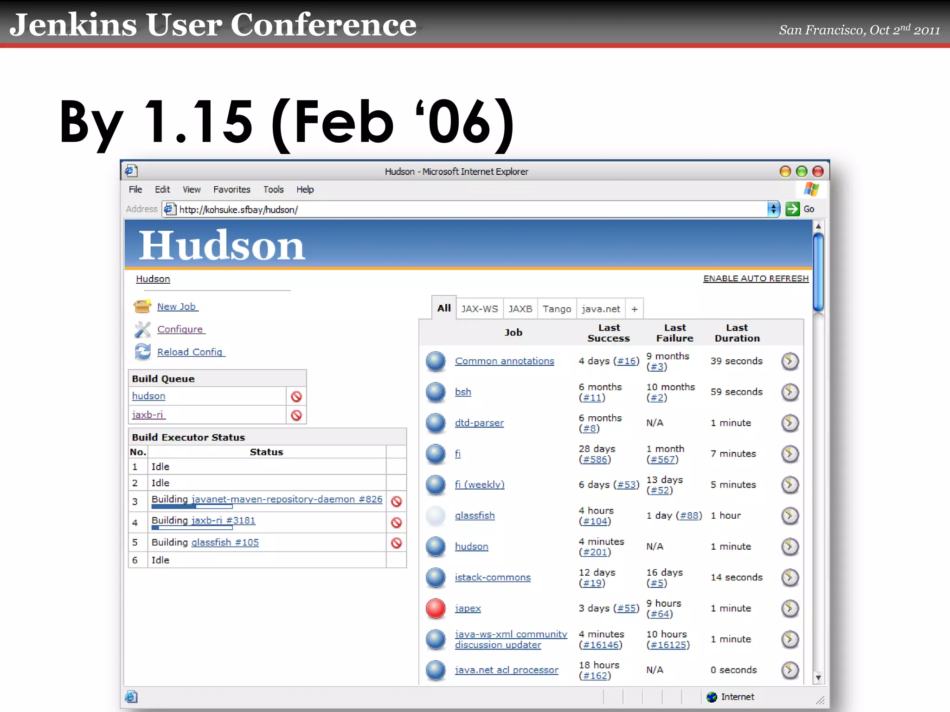This screenshot has width=950, height=712.
Task: Schedule a build for Common annotations
Action: click(790, 361)
